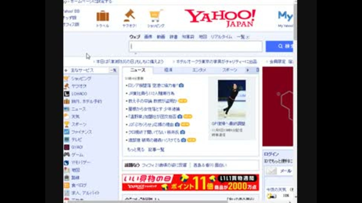The image size is (362, 203).
Task: Click the Yahoo! JAPAN logo
Action: [220, 18]
